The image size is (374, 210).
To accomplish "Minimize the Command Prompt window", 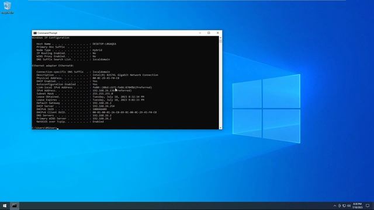I will (x=200, y=33).
